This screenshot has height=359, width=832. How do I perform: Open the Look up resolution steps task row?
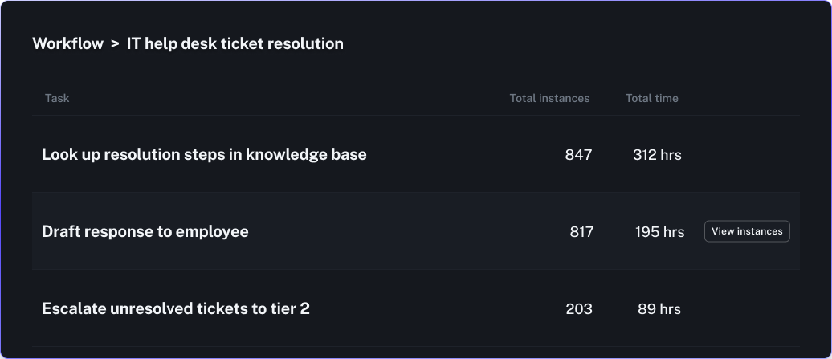pos(204,154)
